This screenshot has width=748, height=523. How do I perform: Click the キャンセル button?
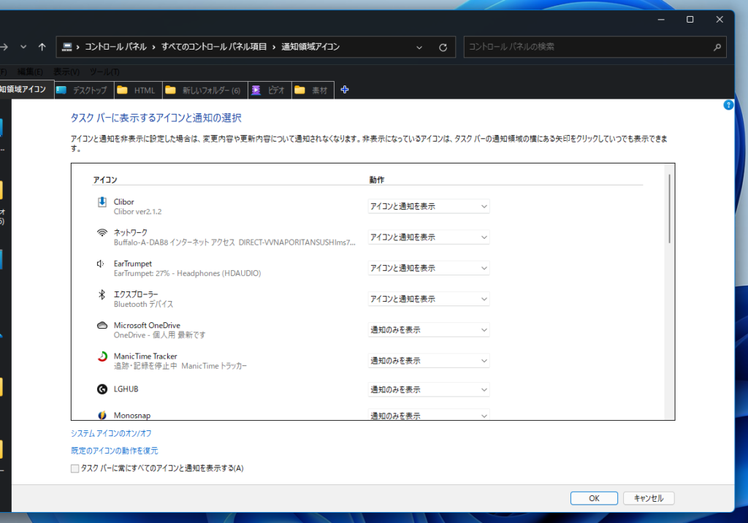pos(649,498)
